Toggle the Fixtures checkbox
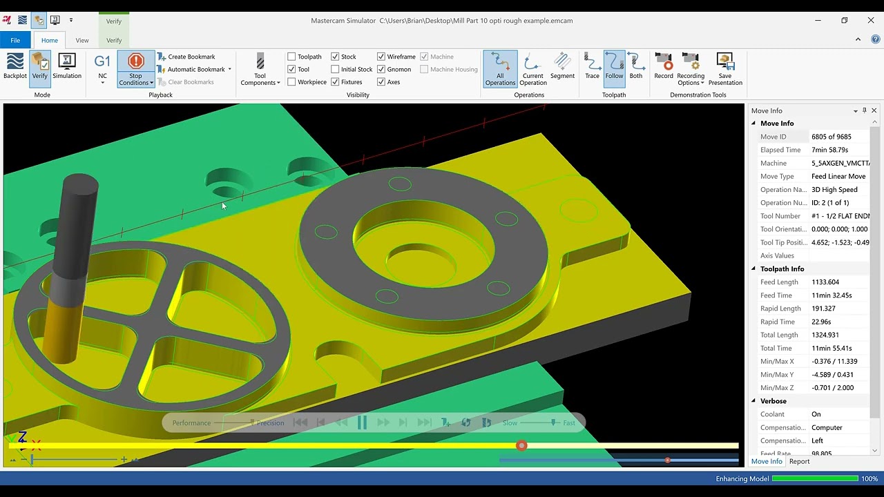 coord(335,82)
